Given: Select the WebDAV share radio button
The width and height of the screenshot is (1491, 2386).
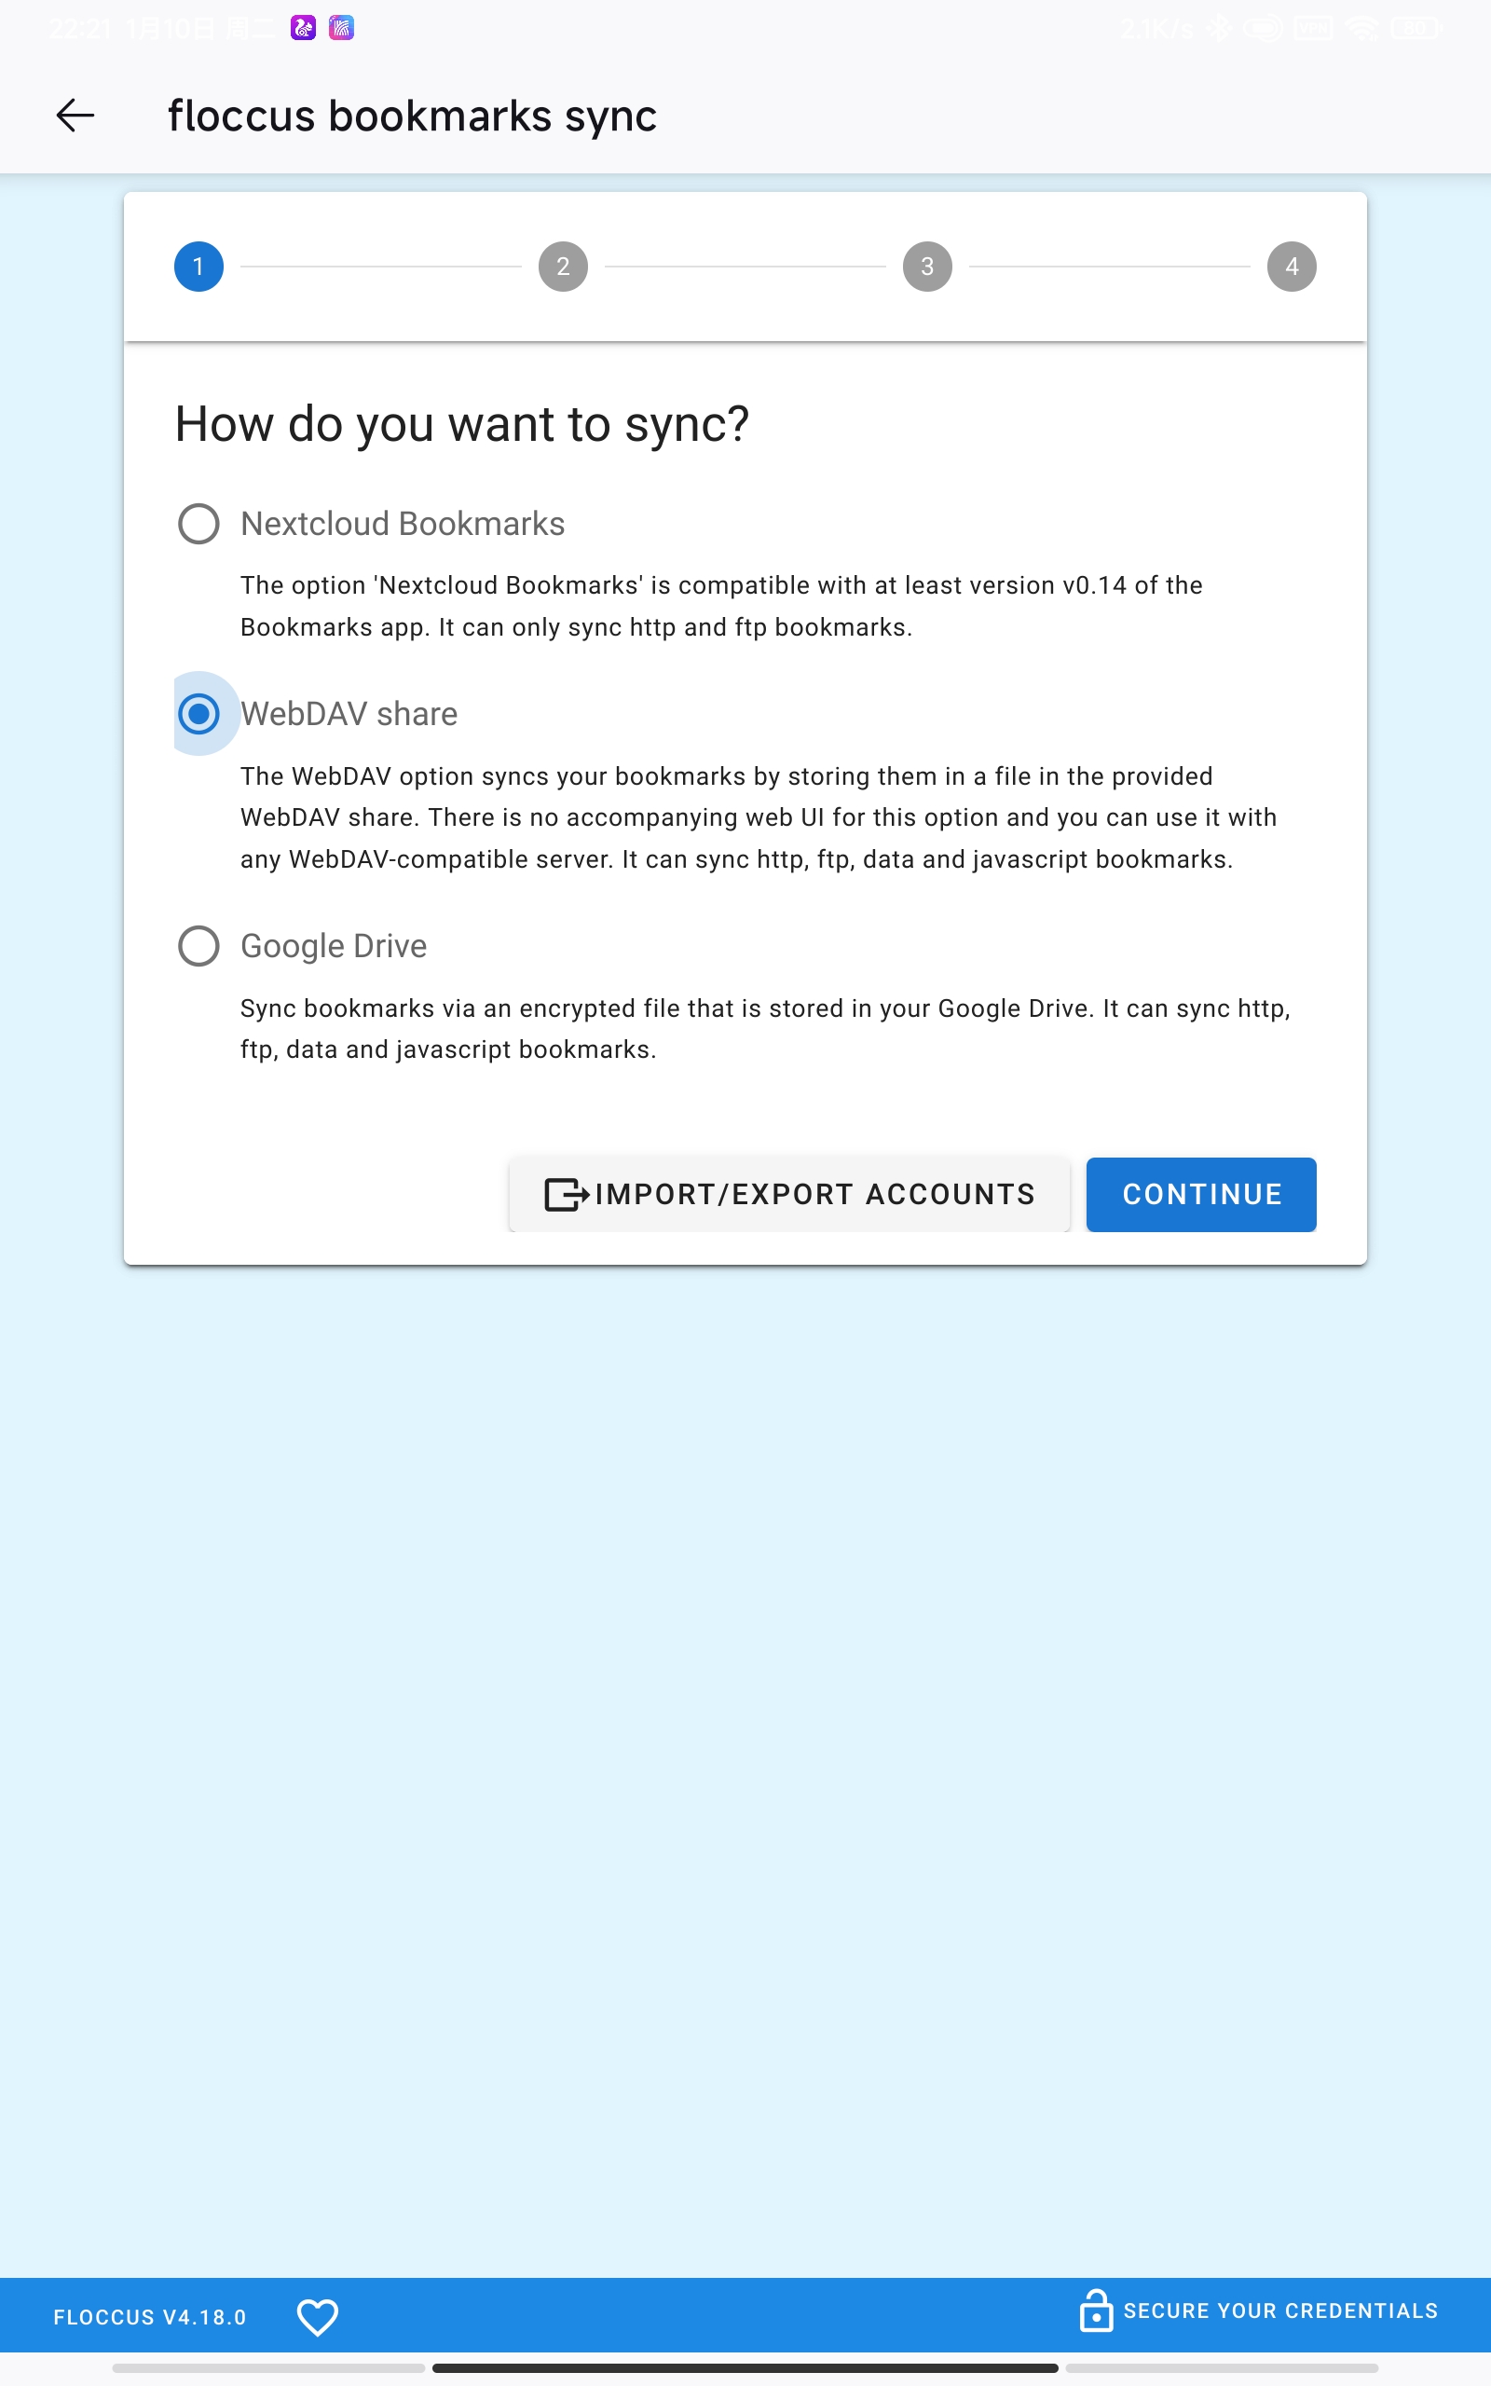Looking at the screenshot, I should pyautogui.click(x=198, y=715).
